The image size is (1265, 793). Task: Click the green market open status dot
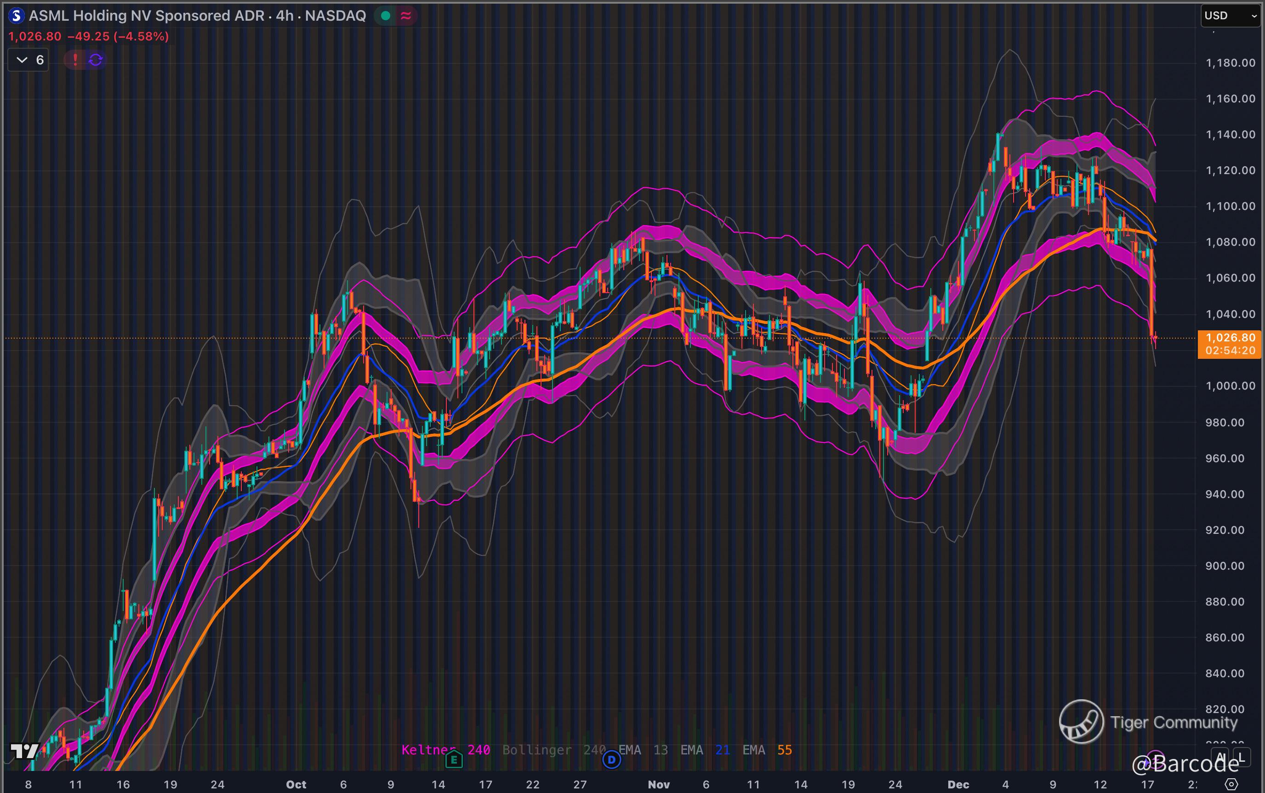pyautogui.click(x=386, y=16)
